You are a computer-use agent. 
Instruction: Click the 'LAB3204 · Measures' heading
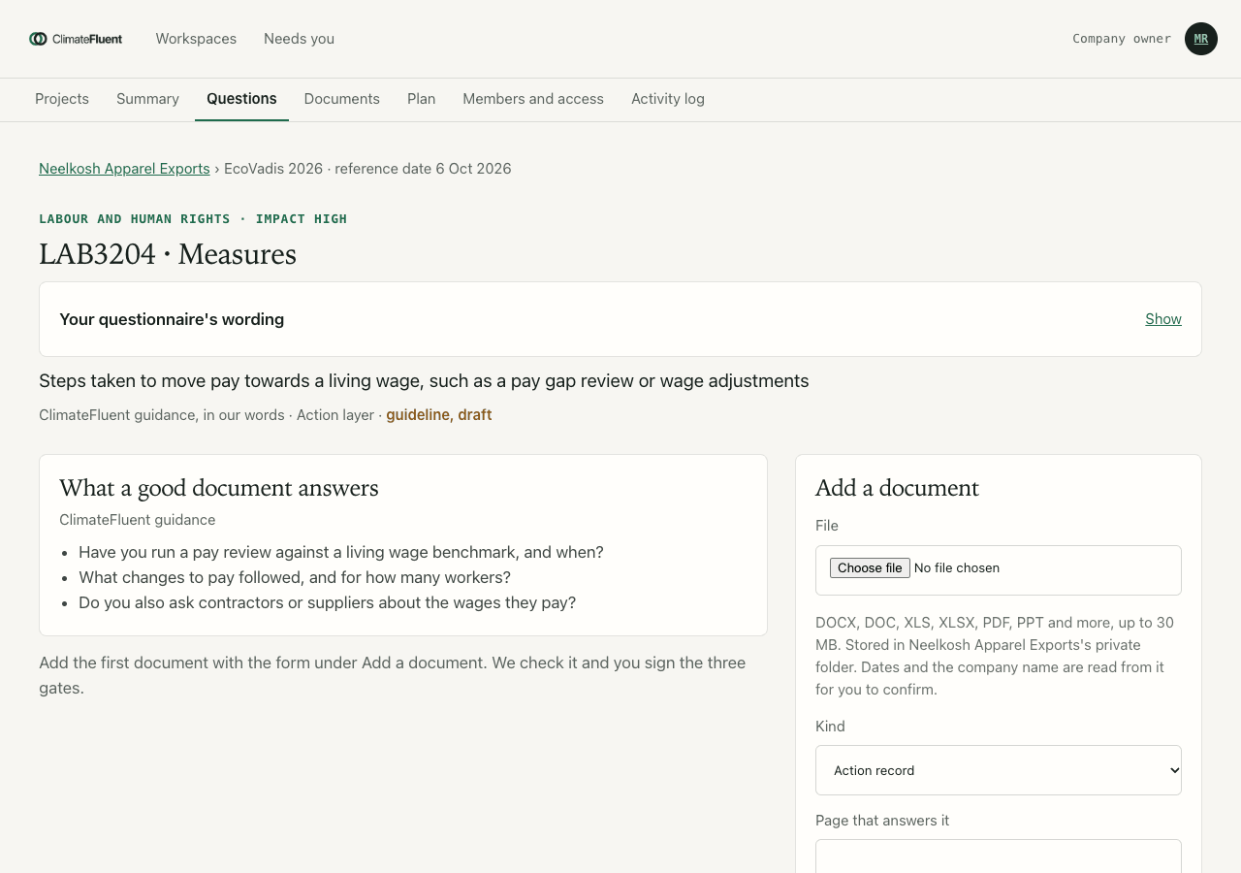tap(168, 254)
